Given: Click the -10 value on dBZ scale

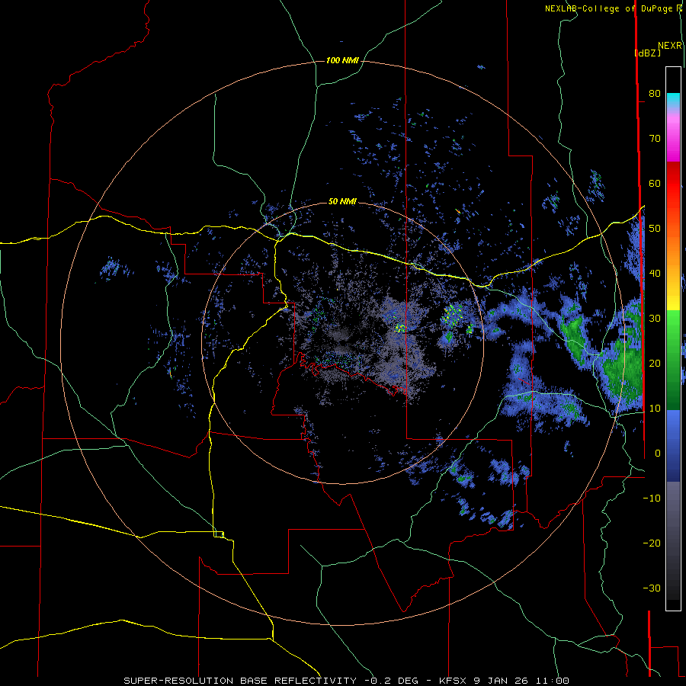Looking at the screenshot, I should 652,498.
